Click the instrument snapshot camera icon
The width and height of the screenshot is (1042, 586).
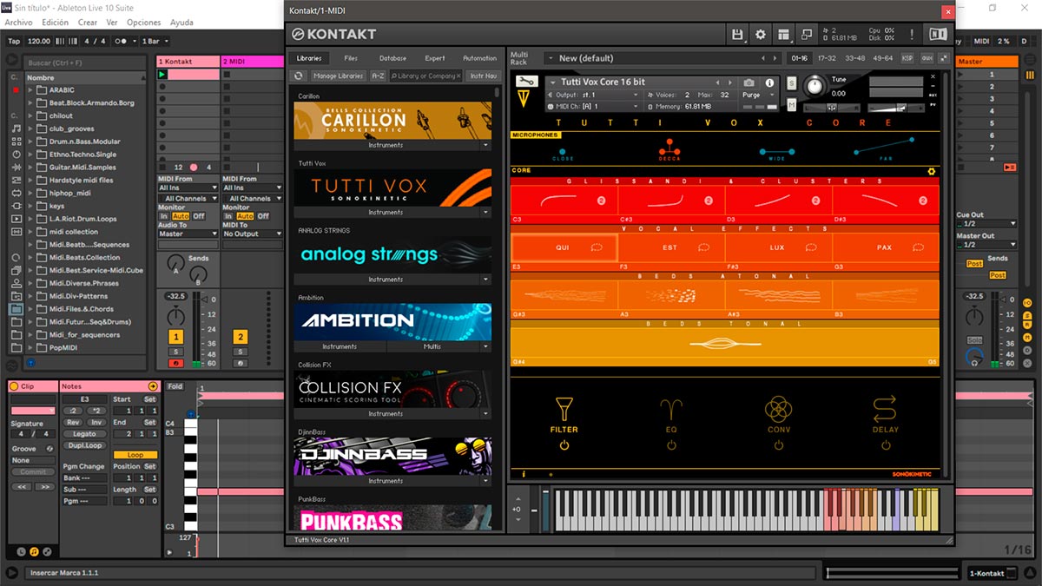(x=749, y=82)
